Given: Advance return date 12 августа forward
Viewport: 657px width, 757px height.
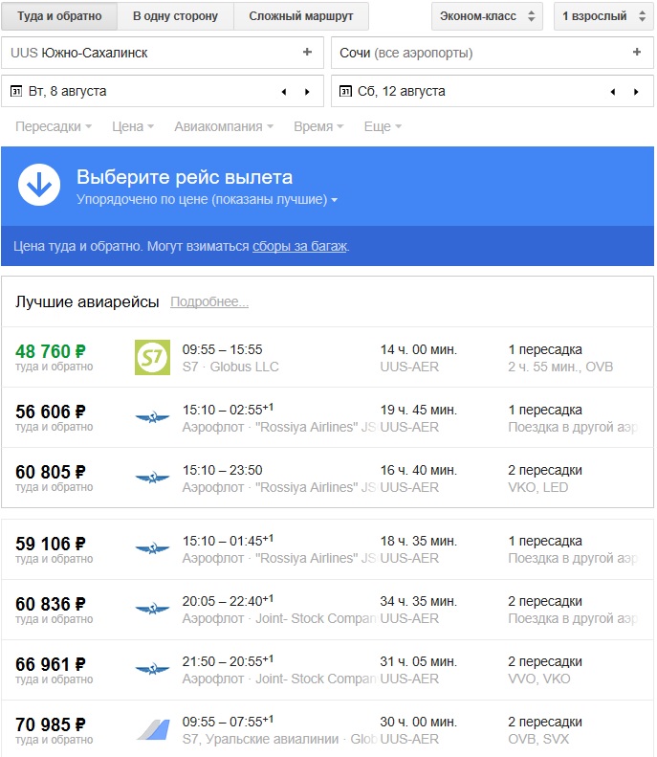Looking at the screenshot, I should tap(636, 92).
